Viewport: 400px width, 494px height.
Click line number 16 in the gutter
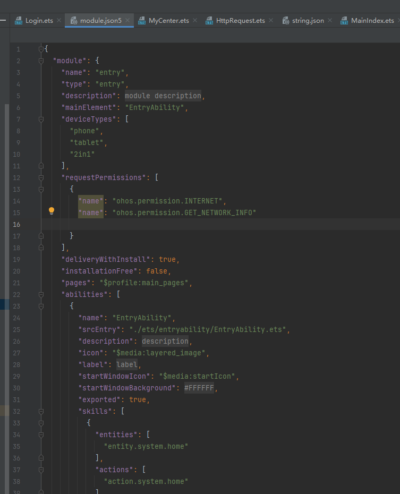click(x=16, y=225)
